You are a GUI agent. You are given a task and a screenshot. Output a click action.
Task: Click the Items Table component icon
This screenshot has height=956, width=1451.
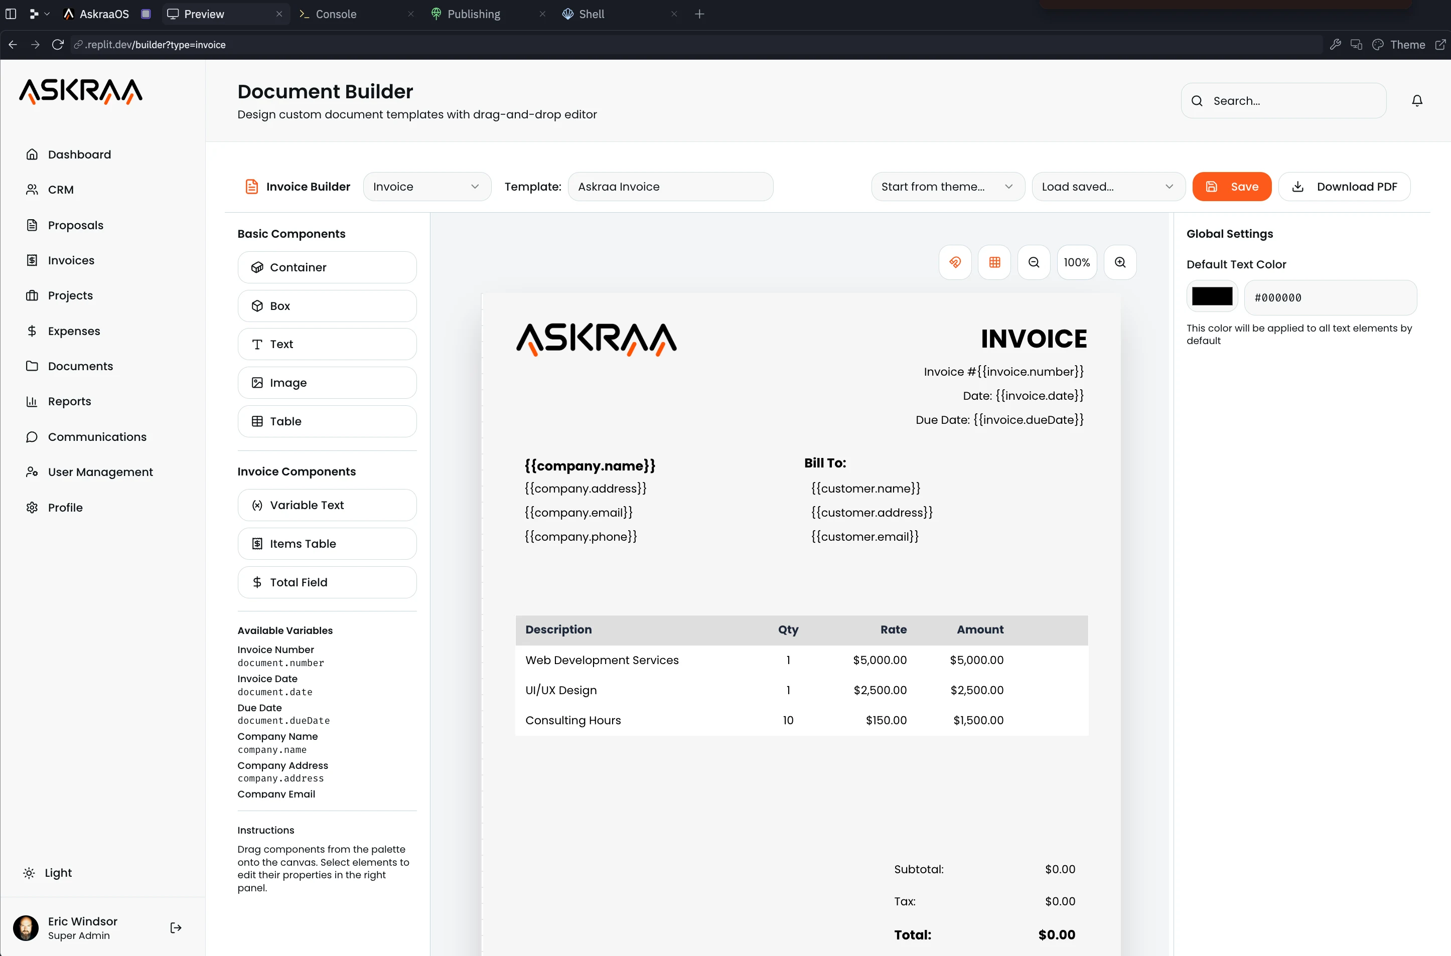click(x=257, y=543)
